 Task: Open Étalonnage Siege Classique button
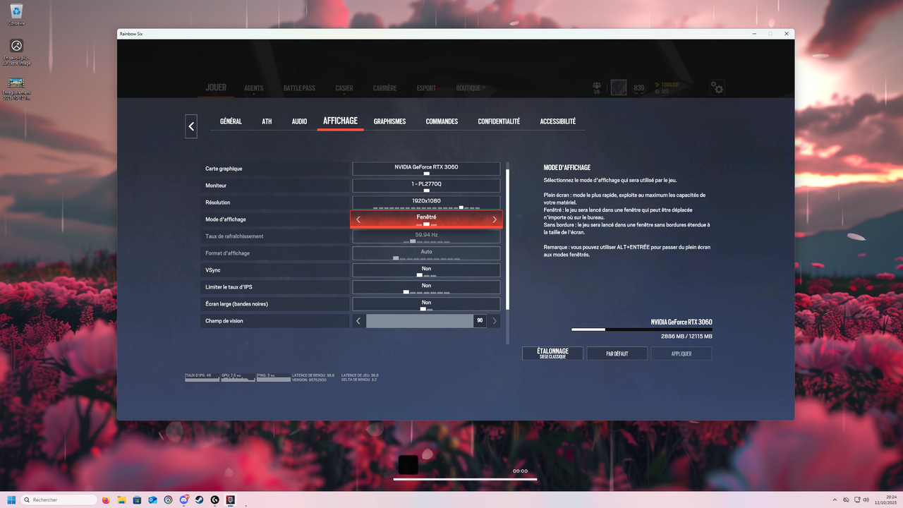552,353
